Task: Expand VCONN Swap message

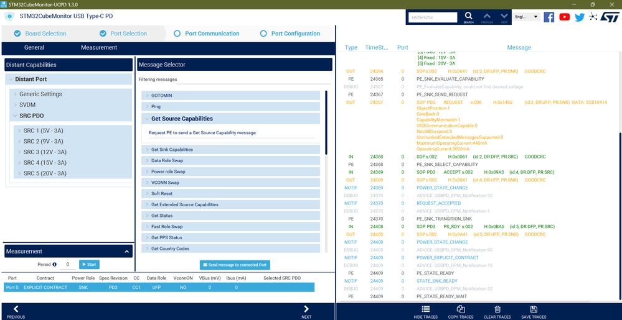Action: [x=230, y=183]
